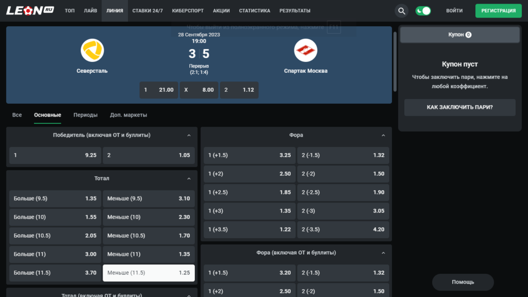Select Фора 1 (+3) at 1.35
This screenshot has width=528, height=297.
(250, 211)
